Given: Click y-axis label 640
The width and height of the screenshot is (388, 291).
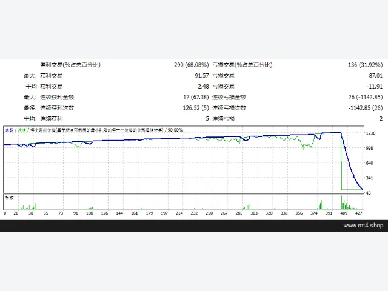Looking at the screenshot, I should (369, 163).
